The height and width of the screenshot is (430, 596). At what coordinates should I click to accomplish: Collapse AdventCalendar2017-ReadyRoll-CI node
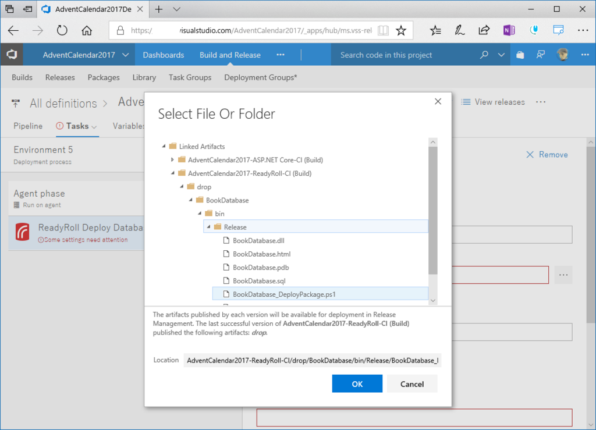pyautogui.click(x=173, y=173)
